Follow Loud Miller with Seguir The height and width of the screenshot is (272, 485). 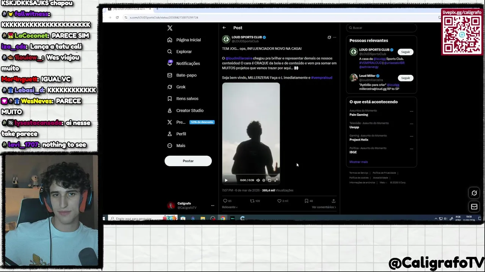point(405,78)
